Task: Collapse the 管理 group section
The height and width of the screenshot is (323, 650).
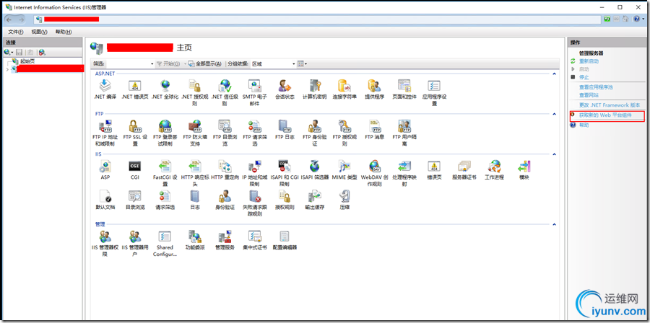Action: click(554, 224)
